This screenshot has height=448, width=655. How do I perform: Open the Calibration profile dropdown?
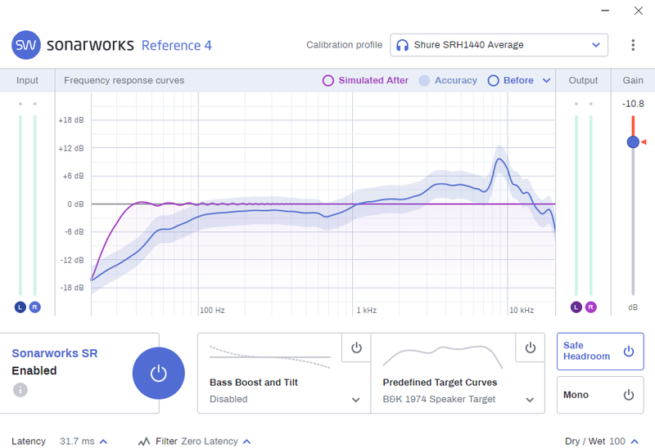coord(499,45)
